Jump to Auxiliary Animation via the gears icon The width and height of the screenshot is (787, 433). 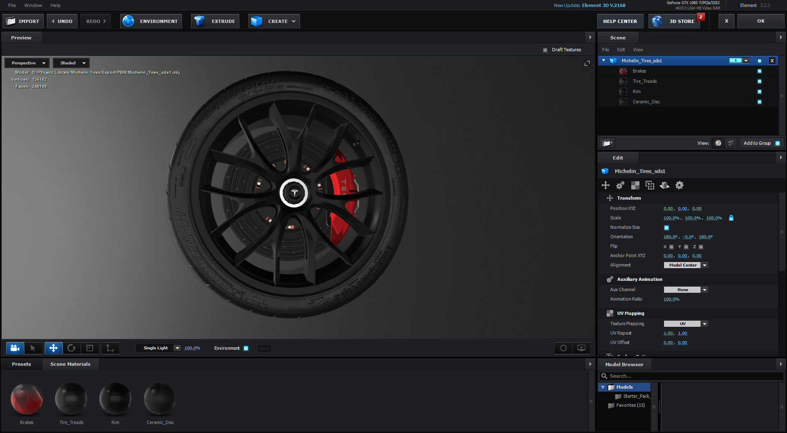point(620,185)
